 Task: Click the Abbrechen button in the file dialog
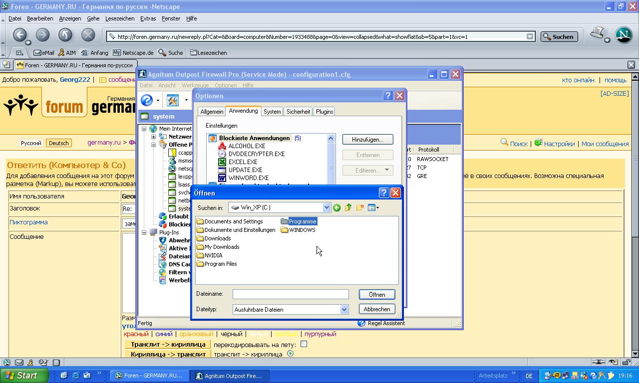pyautogui.click(x=377, y=309)
